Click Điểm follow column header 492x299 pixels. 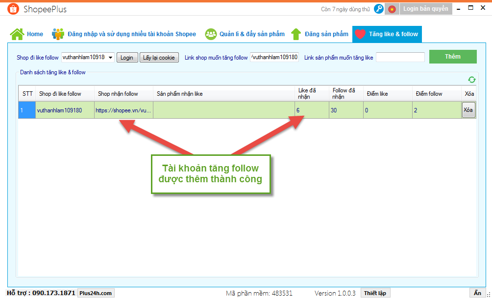pyautogui.click(x=437, y=93)
